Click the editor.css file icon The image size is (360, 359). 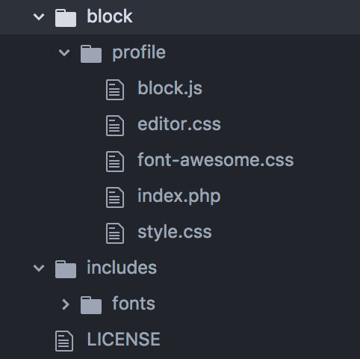point(115,126)
